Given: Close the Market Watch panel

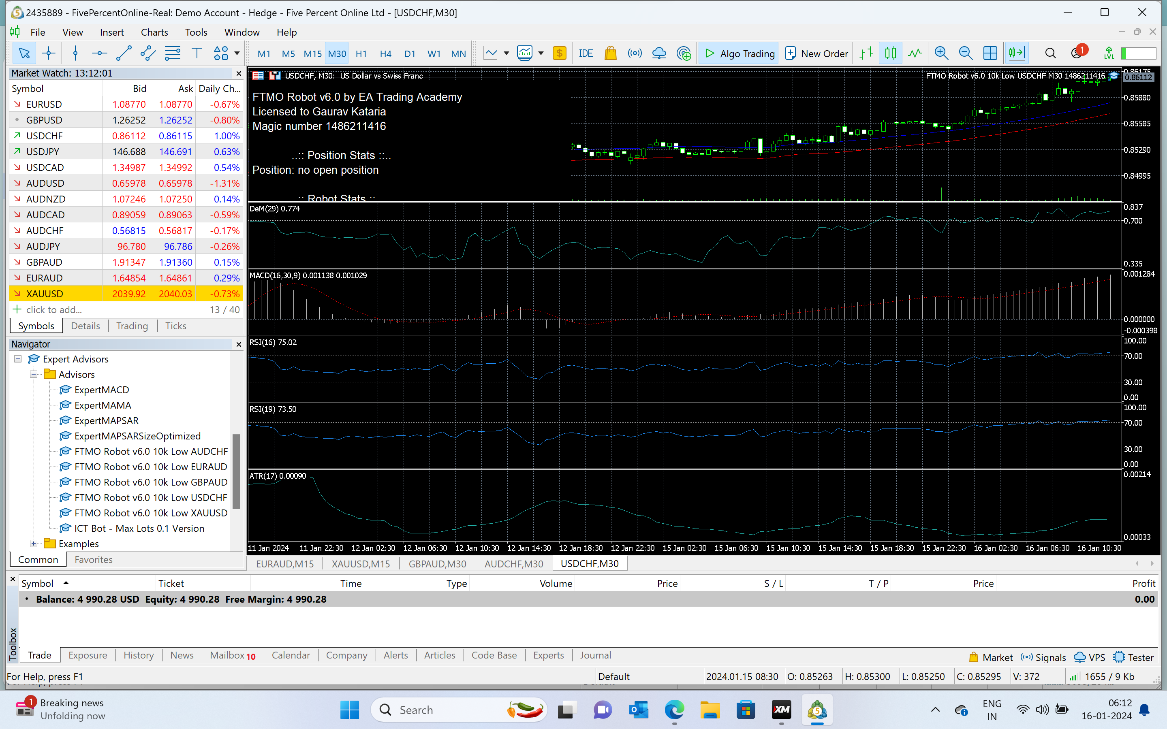Looking at the screenshot, I should click(238, 73).
